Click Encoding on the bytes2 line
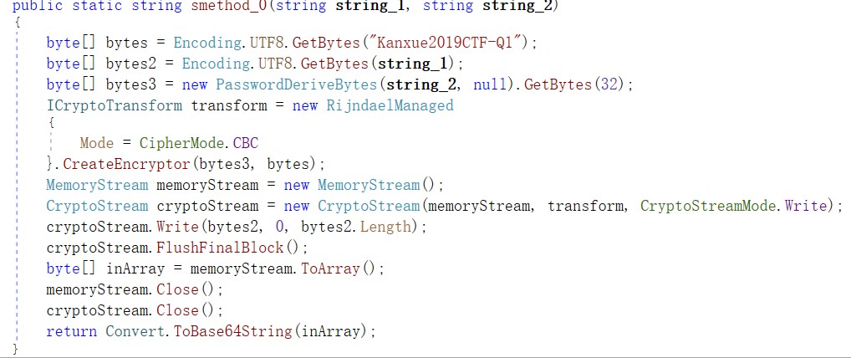This screenshot has height=358, width=851. coord(216,64)
